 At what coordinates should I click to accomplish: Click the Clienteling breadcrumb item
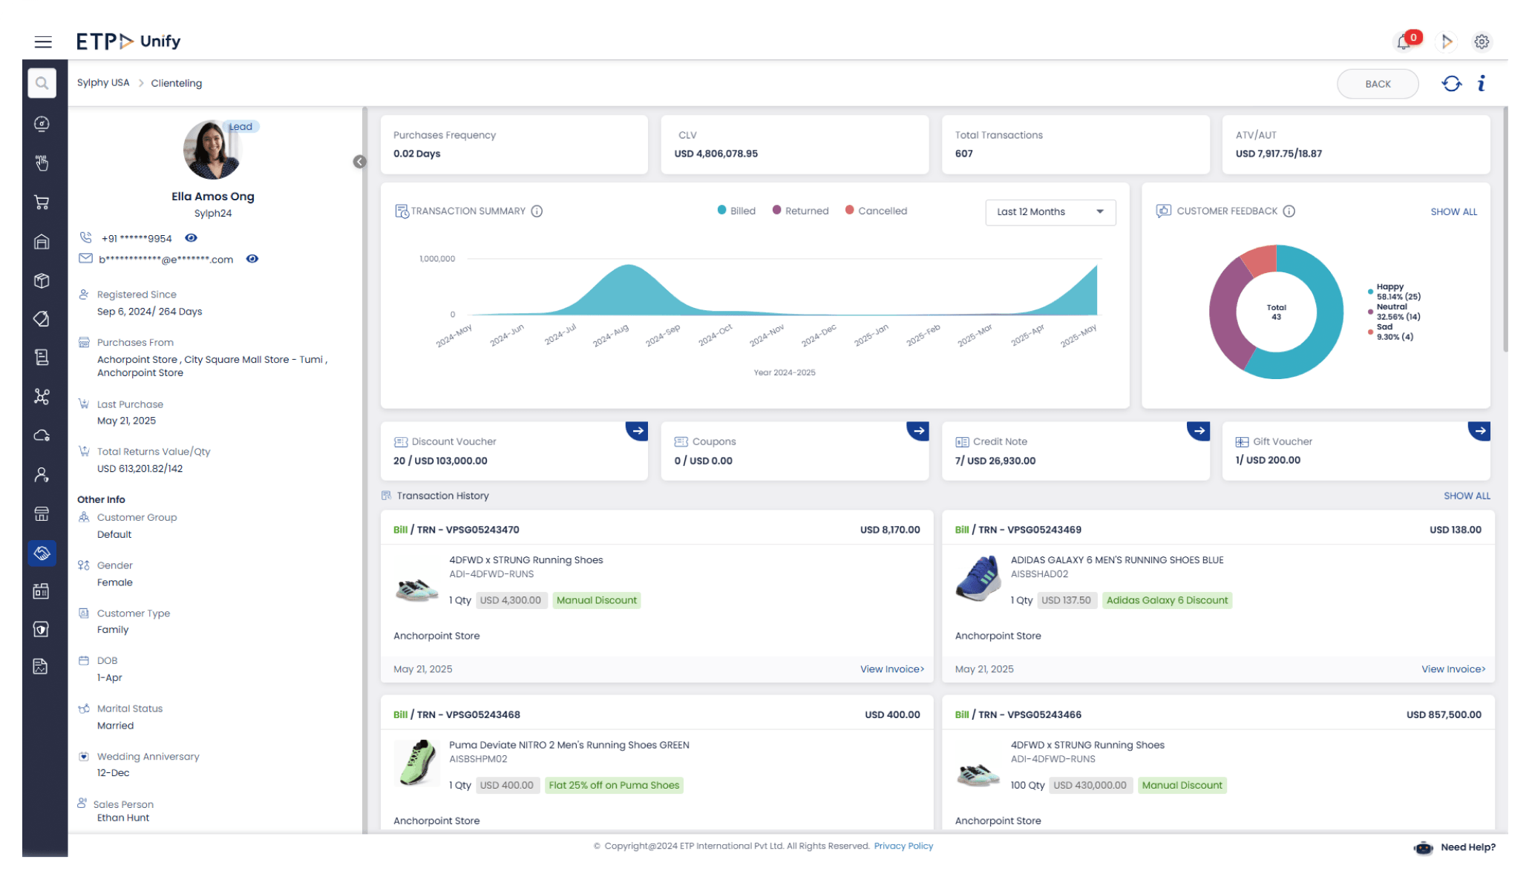pos(176,83)
